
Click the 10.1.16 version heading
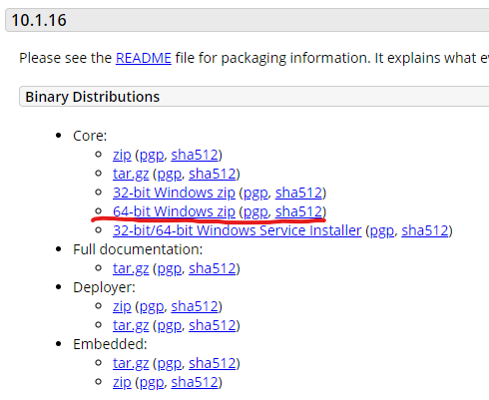(x=39, y=20)
